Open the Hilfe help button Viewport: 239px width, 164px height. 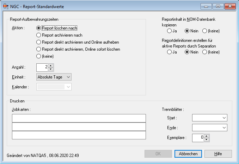(x=218, y=154)
